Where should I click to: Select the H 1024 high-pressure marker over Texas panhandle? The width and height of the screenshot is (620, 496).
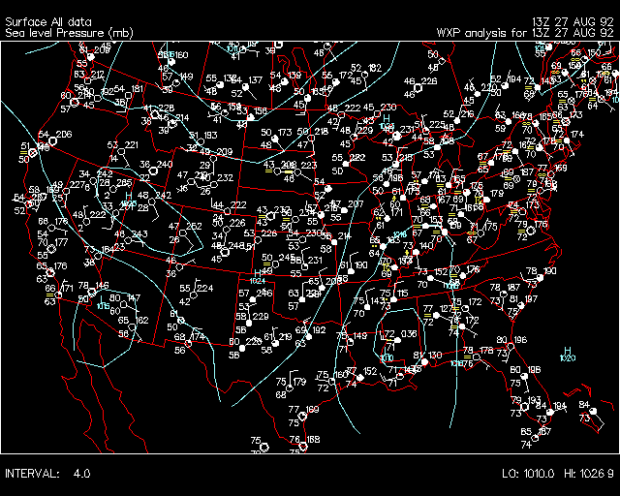pyautogui.click(x=257, y=276)
